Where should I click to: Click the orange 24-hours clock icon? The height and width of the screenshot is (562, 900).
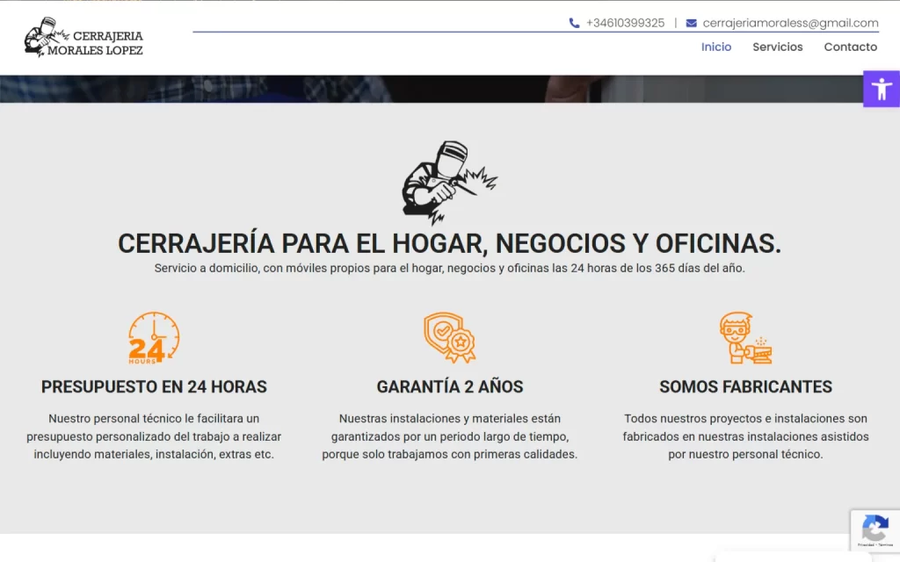point(154,337)
